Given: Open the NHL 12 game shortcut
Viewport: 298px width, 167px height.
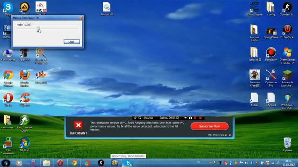Looking at the screenshot, I should coord(41,8).
